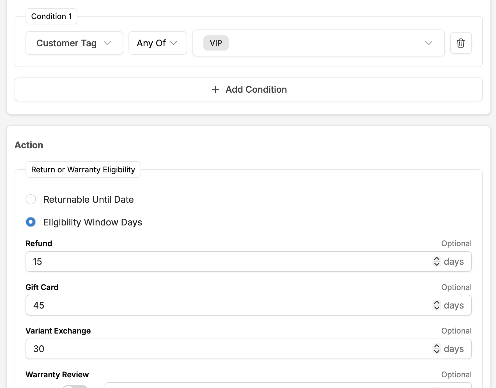
Task: Select the Returnable Until Date radio option
Action: pyautogui.click(x=31, y=199)
